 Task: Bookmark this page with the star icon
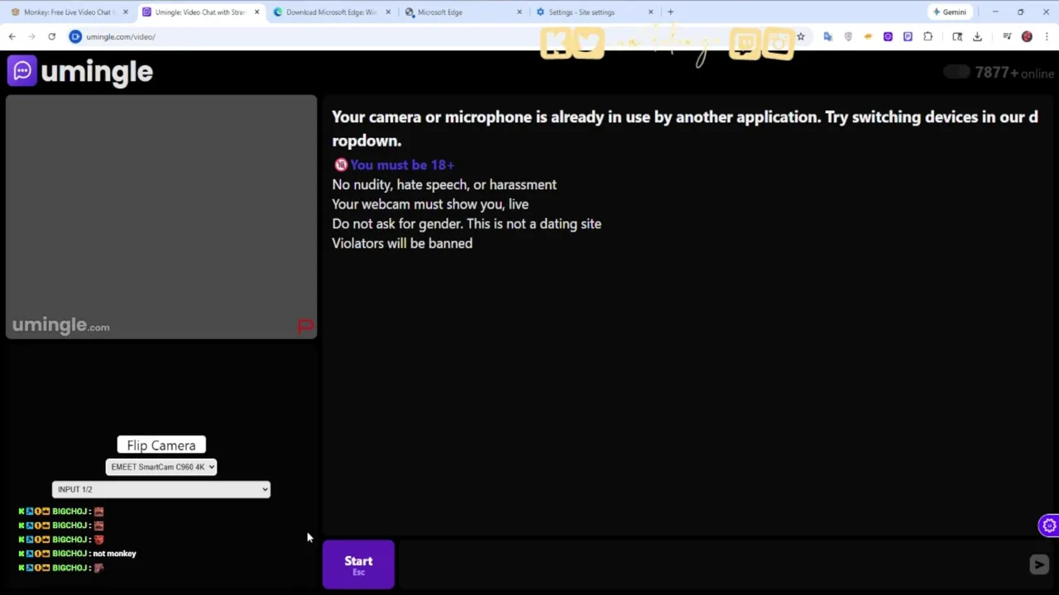(x=801, y=36)
